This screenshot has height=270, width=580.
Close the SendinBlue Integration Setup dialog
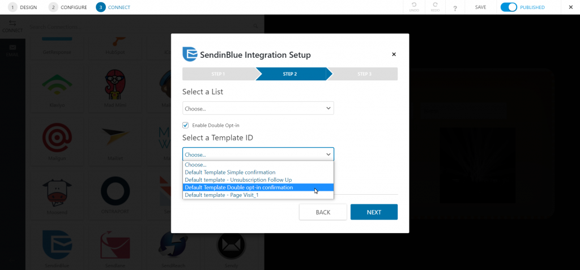(x=394, y=54)
